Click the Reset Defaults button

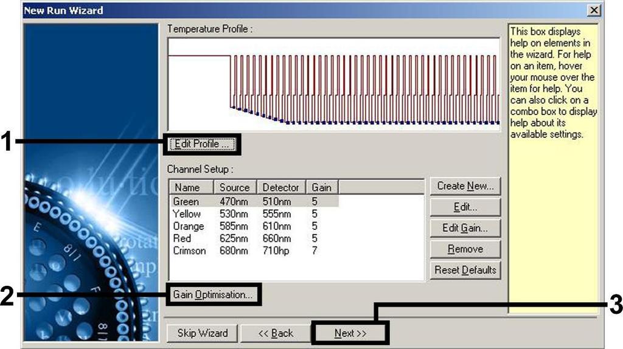465,271
